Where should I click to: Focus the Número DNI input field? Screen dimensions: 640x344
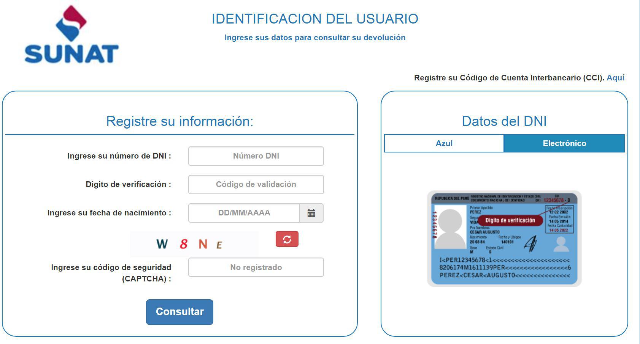pos(256,156)
